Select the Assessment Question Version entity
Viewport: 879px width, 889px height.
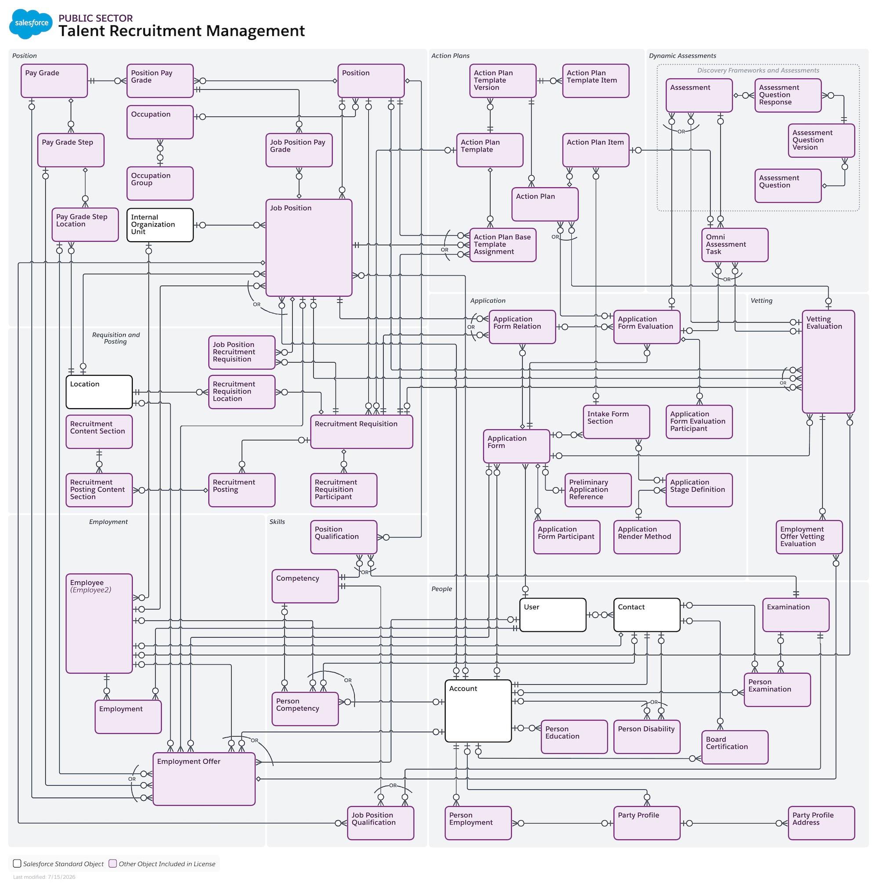(x=821, y=140)
